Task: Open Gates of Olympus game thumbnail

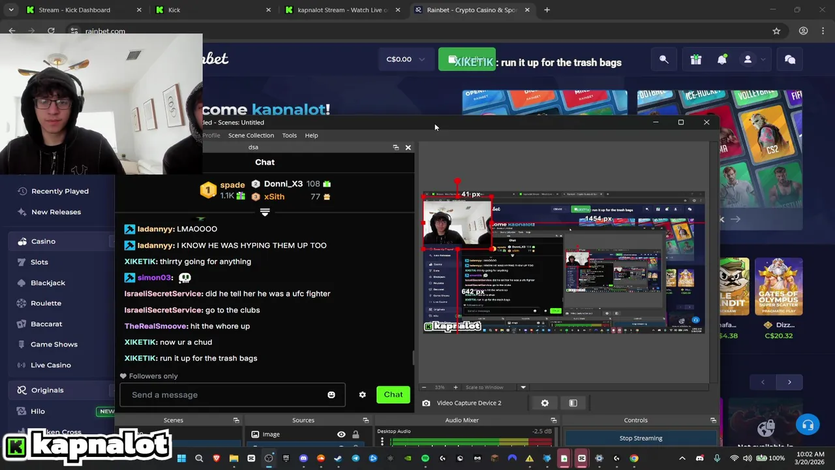Action: (x=779, y=287)
